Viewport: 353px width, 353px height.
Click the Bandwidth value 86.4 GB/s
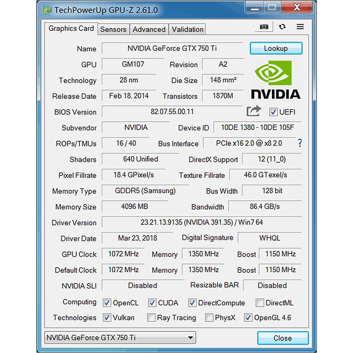265,206
